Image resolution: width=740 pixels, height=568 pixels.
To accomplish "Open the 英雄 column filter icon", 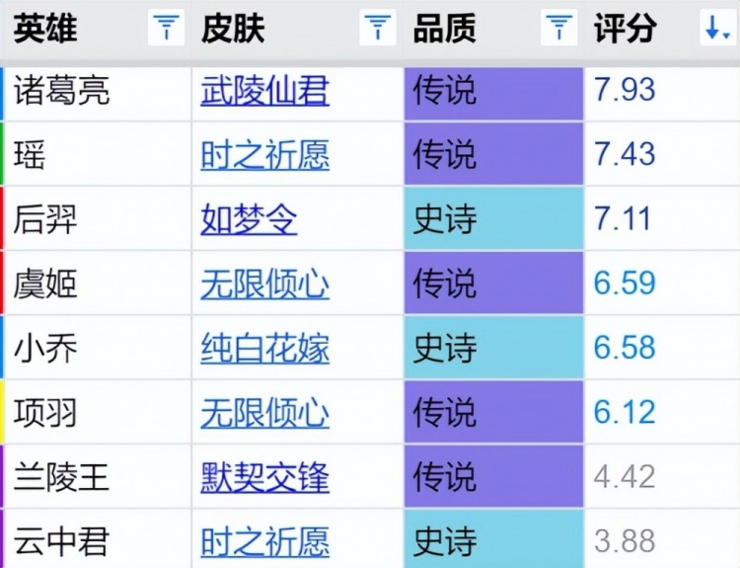I will coord(166,29).
